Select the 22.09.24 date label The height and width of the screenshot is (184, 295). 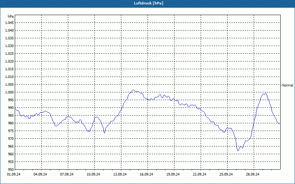point(199,174)
